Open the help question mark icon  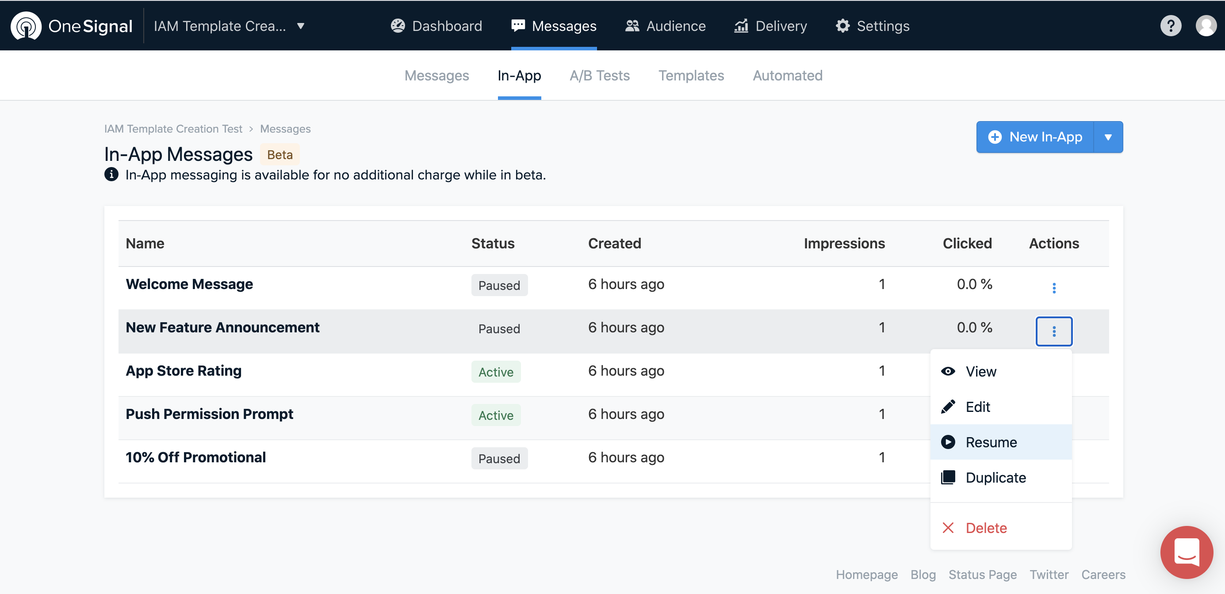(x=1170, y=26)
